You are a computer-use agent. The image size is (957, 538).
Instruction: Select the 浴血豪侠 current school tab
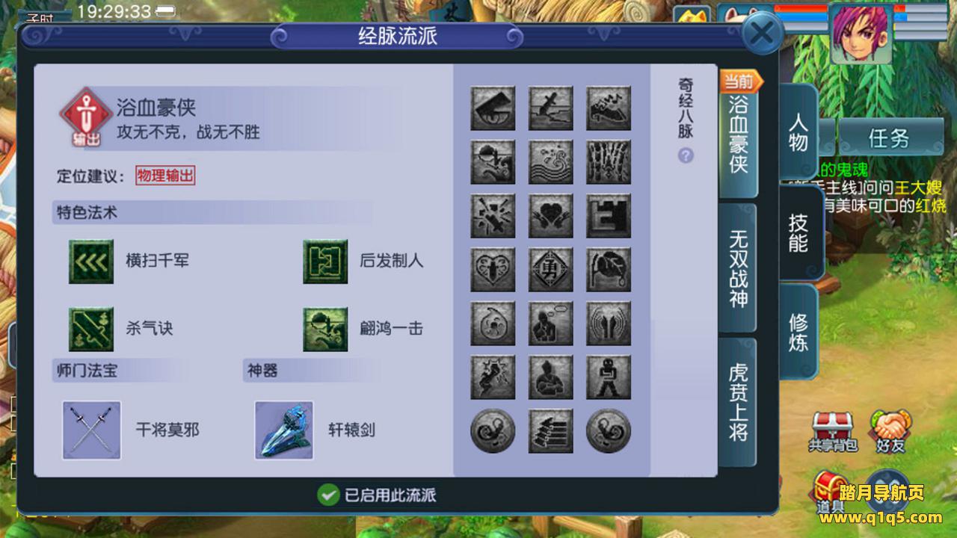pos(738,134)
